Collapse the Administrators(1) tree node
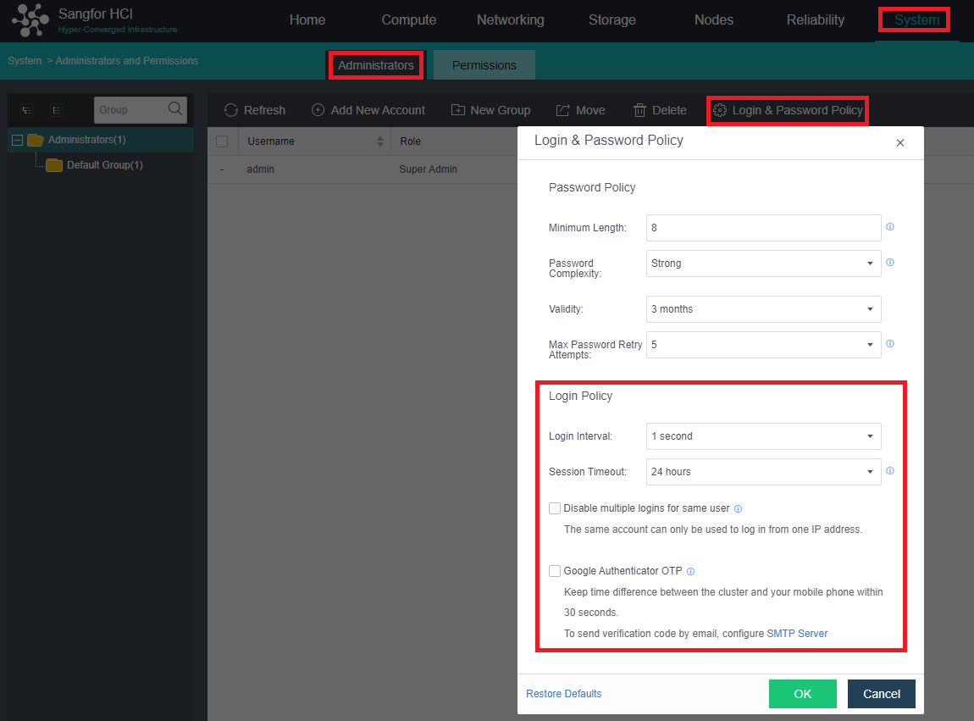The height and width of the screenshot is (721, 974). coord(18,140)
